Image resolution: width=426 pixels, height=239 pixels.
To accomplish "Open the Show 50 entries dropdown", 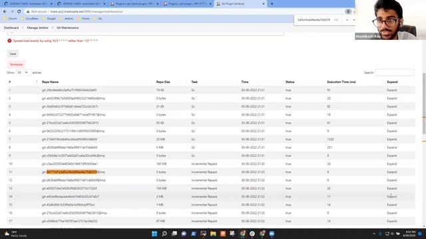I will [x=23, y=72].
